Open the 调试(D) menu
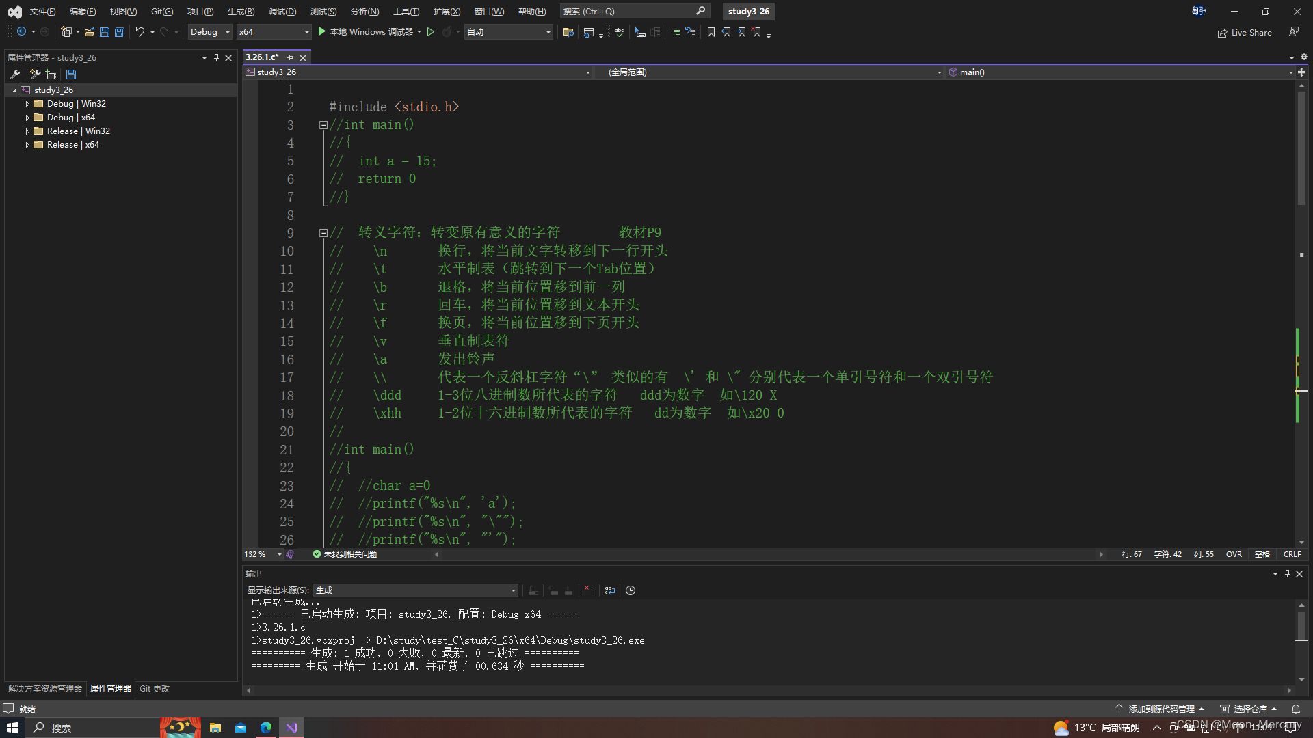Viewport: 1313px width, 738px height. 282,11
